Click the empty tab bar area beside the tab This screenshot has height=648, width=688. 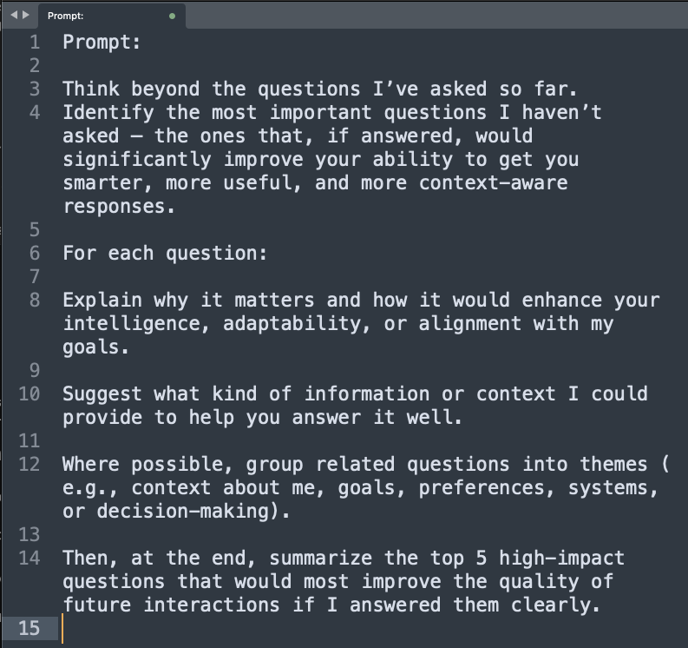pyautogui.click(x=436, y=16)
